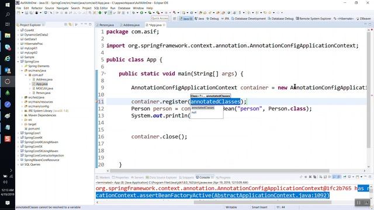Collapse the com.asif package
Image resolution: width=374 pixels, height=210 pixels.
(26, 75)
